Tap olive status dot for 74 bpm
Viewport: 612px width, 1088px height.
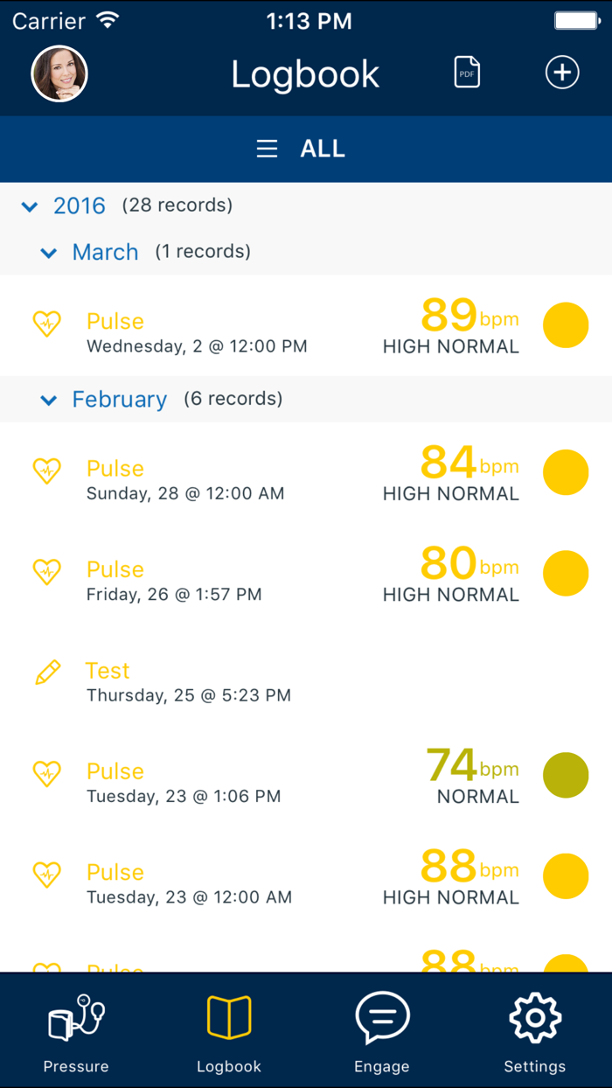[566, 775]
